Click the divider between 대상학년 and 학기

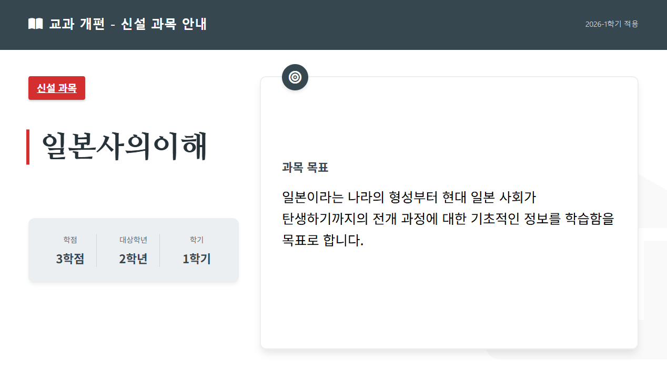pyautogui.click(x=160, y=251)
